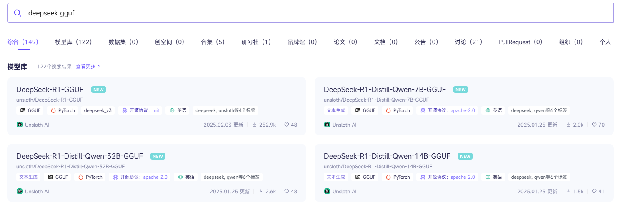This screenshot has width=623, height=207.
Task: Click 文本生成 tag on Qwen-7B-GGUF card
Action: pyautogui.click(x=336, y=110)
